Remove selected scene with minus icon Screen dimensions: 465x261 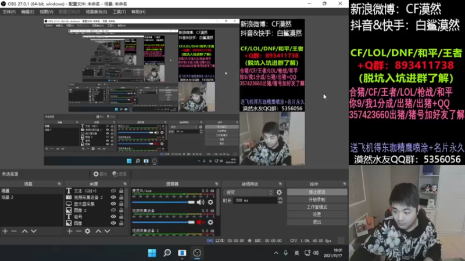pos(14,231)
